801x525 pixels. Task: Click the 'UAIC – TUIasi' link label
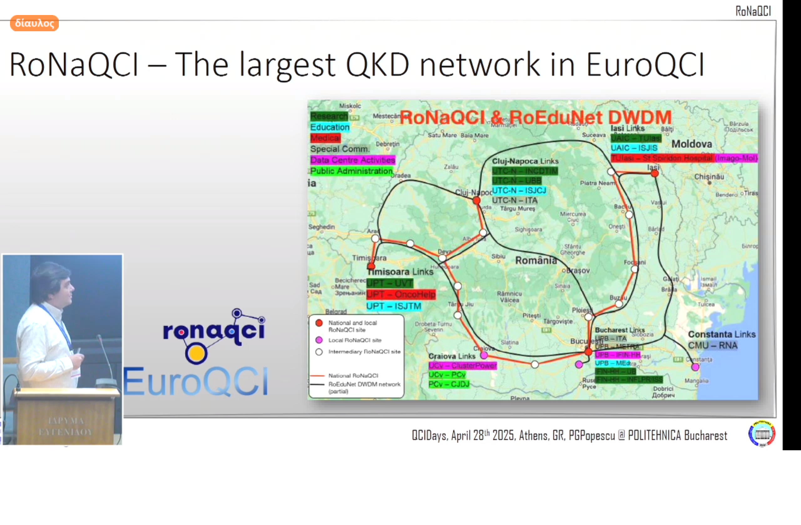[636, 138]
